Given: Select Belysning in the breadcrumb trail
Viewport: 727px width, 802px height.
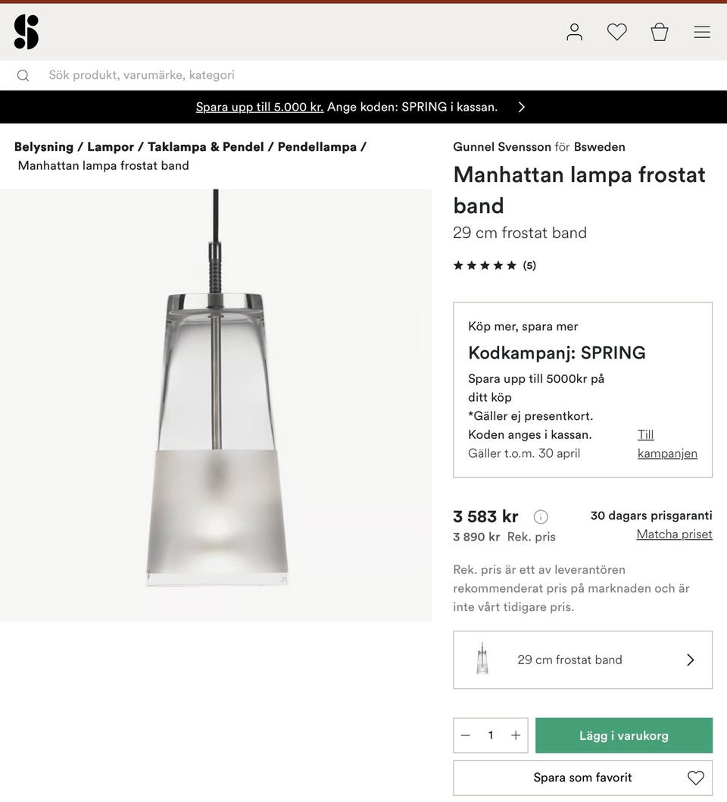Looking at the screenshot, I should pos(45,146).
